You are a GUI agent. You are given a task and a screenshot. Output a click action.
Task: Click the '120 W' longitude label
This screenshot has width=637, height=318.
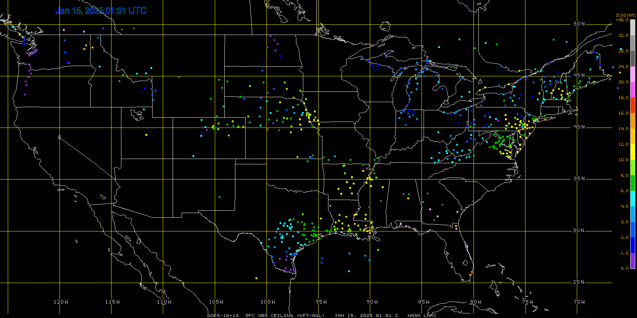[x=61, y=302]
